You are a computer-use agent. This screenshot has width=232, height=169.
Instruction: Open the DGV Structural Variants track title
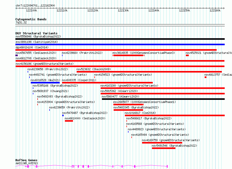pyautogui.click(x=36, y=33)
